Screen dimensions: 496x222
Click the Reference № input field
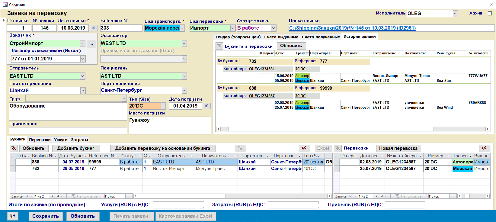click(x=121, y=28)
